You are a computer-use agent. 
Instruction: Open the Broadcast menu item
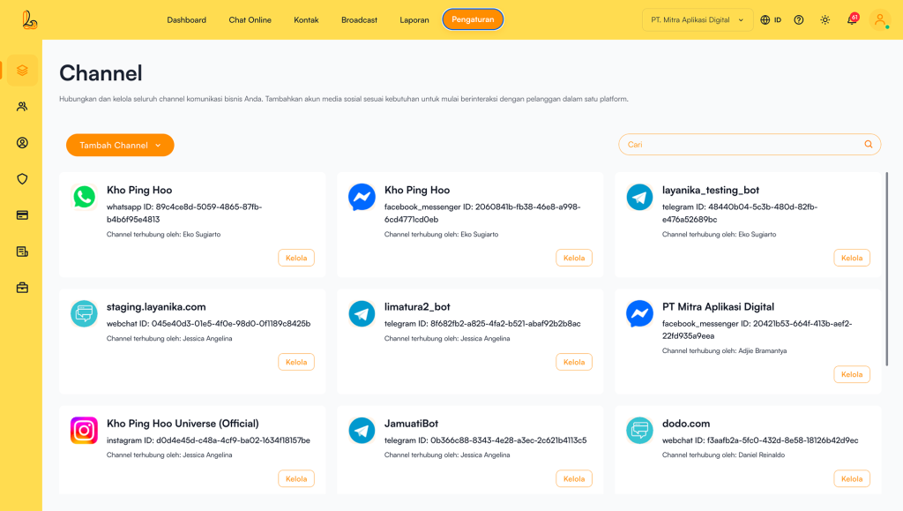359,19
